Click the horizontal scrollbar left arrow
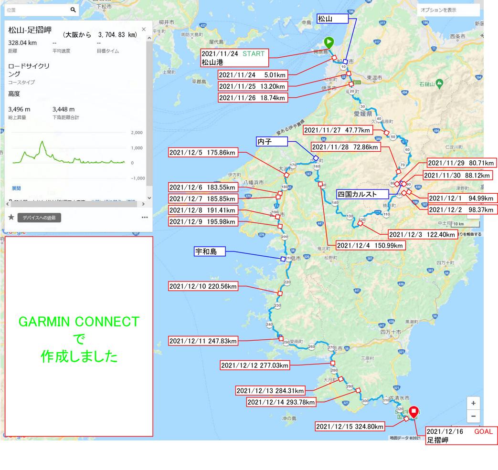Screen dimensions: 498x470 click(x=8, y=204)
